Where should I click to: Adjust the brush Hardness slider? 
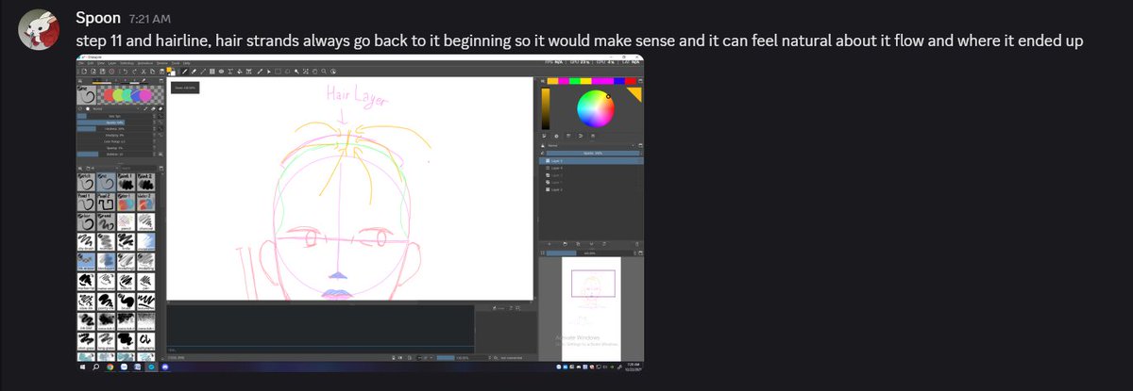114,129
